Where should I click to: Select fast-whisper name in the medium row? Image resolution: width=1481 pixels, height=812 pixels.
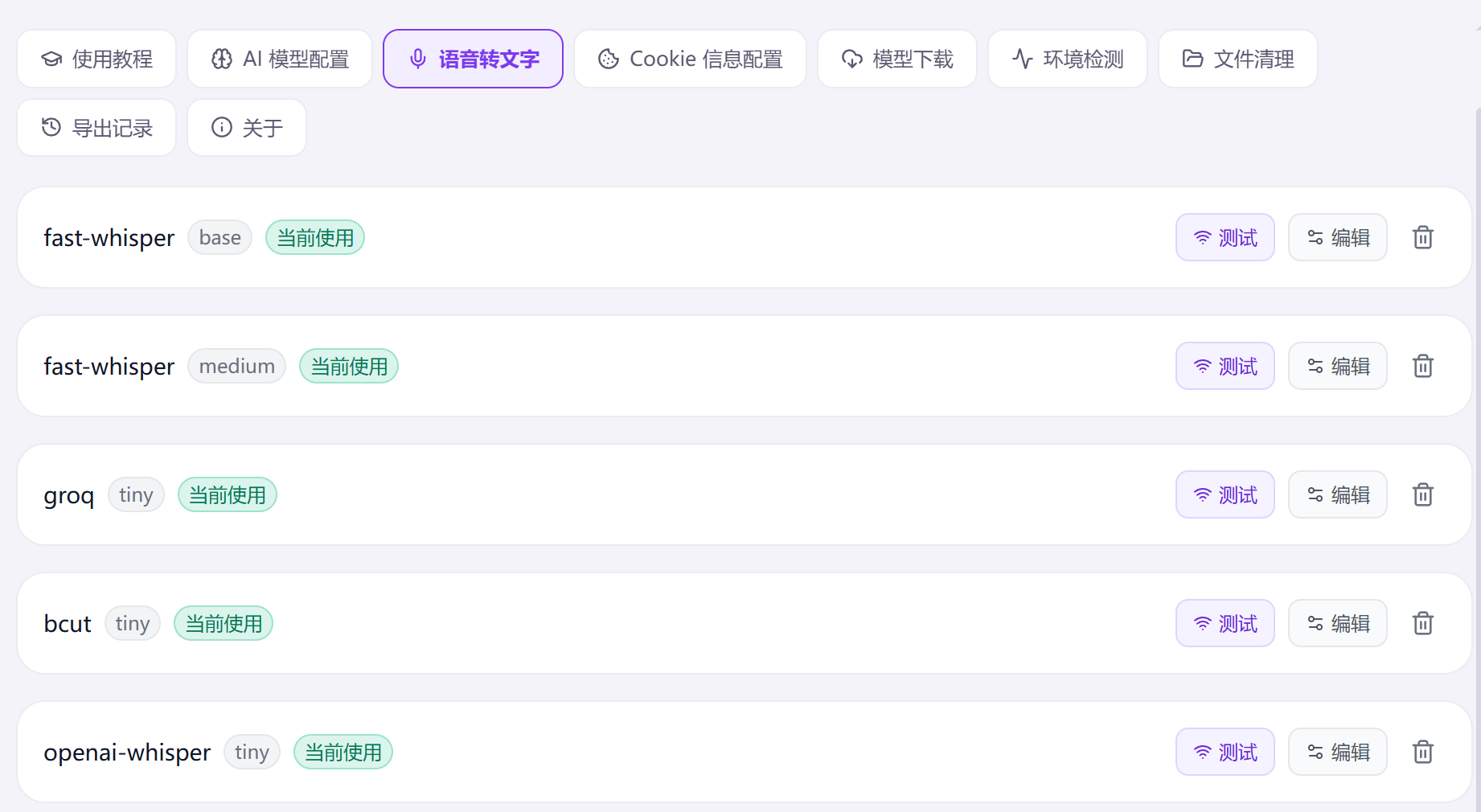pos(109,367)
